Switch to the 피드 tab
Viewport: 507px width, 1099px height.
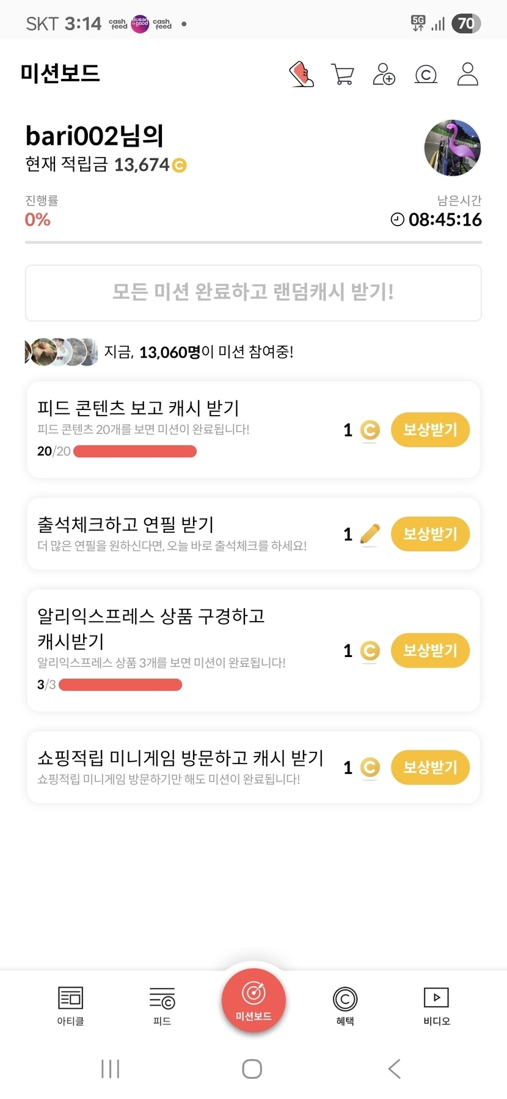coord(162,1005)
